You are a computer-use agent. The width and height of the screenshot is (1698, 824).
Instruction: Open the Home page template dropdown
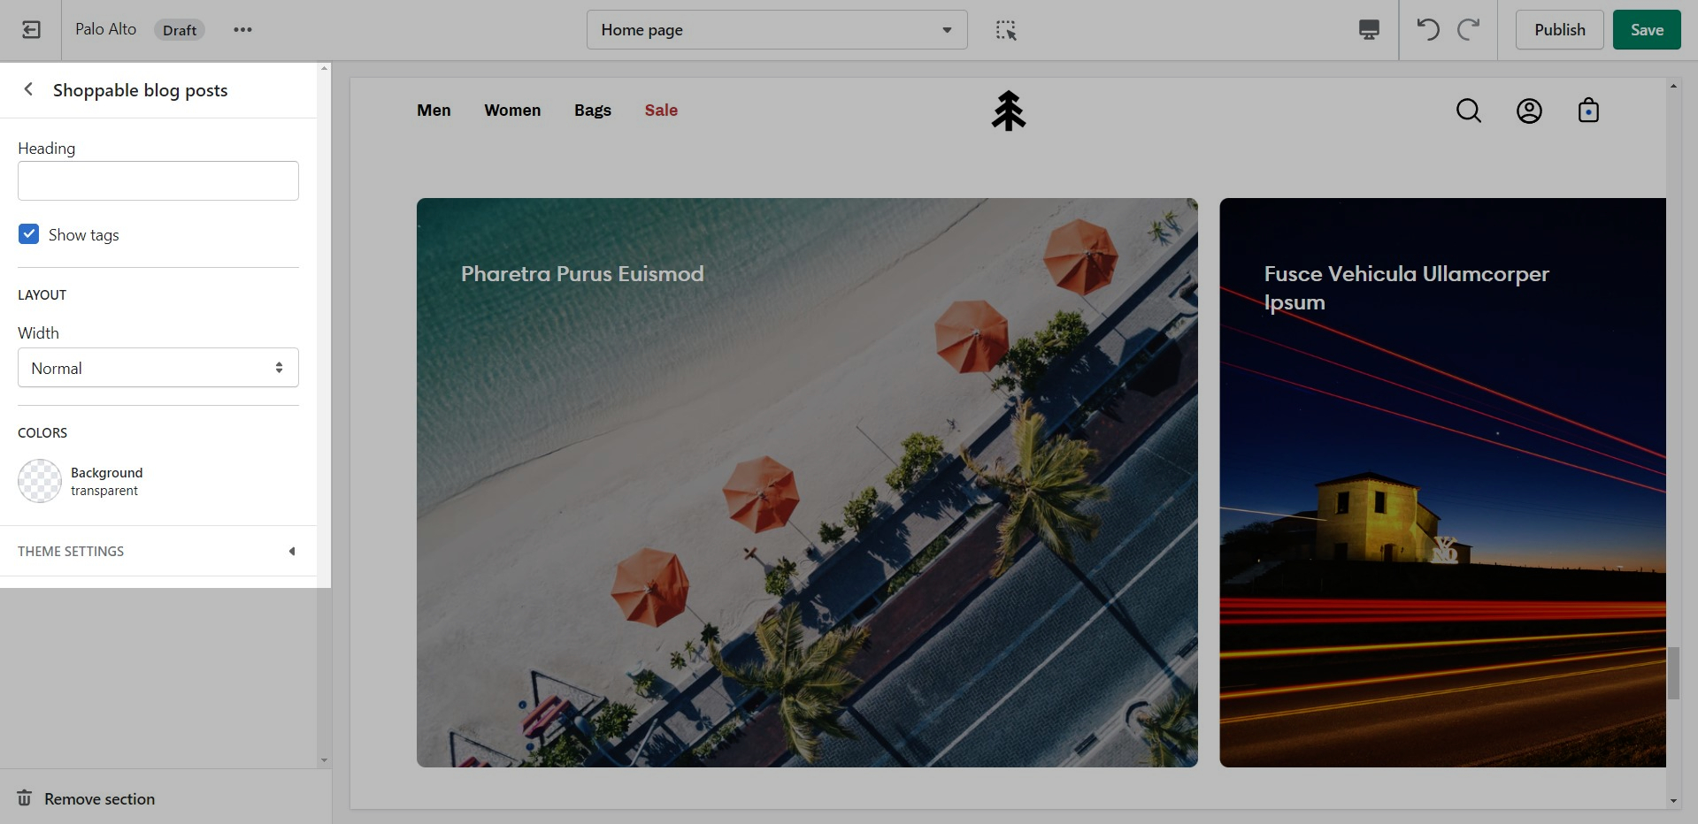(x=776, y=30)
